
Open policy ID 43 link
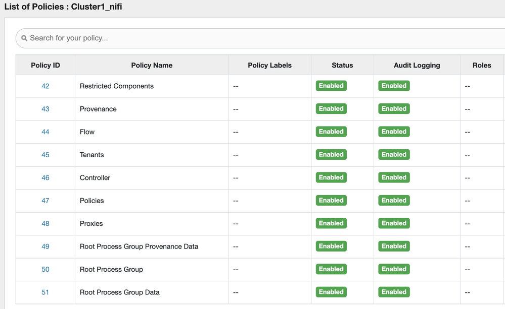click(x=45, y=109)
